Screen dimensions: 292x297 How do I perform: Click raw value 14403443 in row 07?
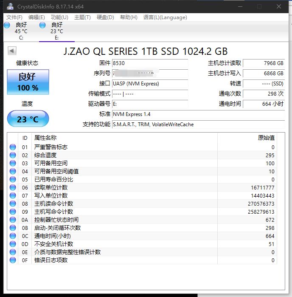(262, 196)
